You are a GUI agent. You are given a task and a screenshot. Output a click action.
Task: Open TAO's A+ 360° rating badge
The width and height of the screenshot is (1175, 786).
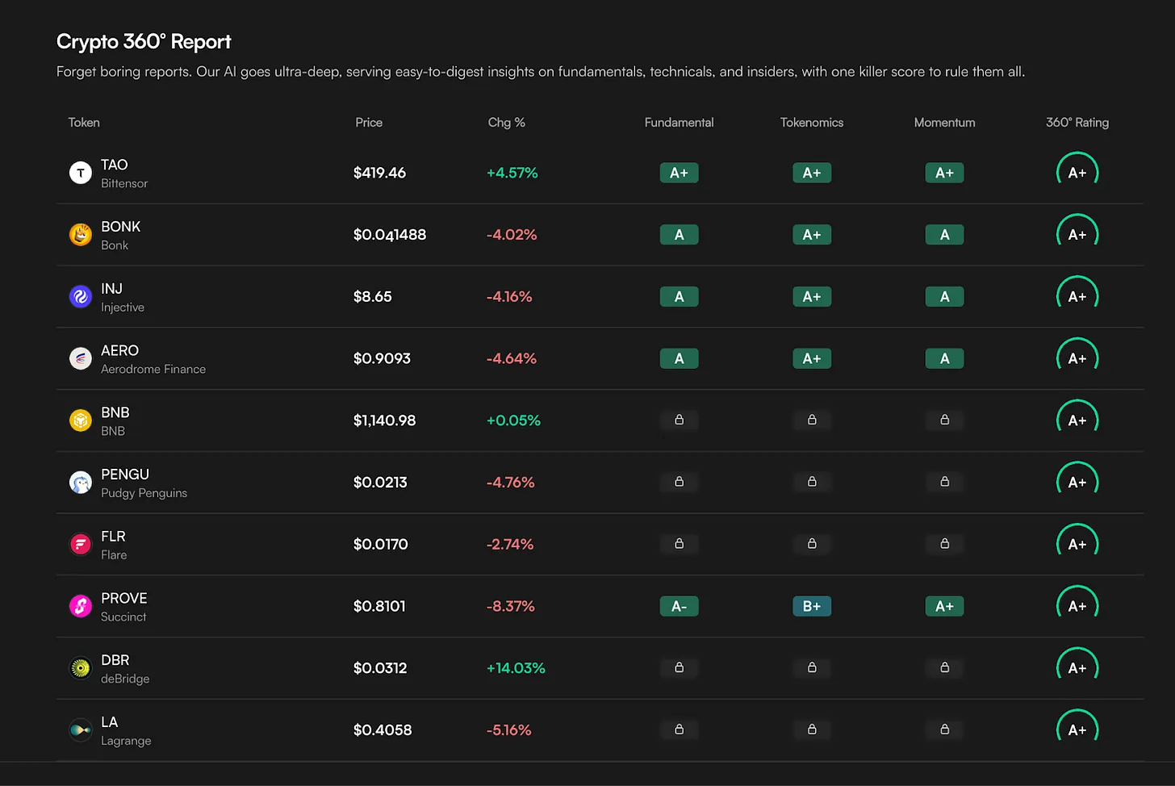click(x=1077, y=173)
